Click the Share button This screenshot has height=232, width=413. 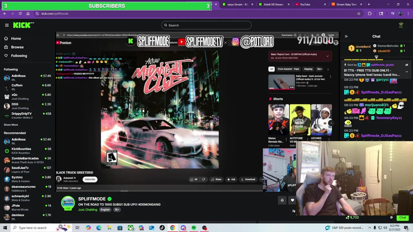216,179
